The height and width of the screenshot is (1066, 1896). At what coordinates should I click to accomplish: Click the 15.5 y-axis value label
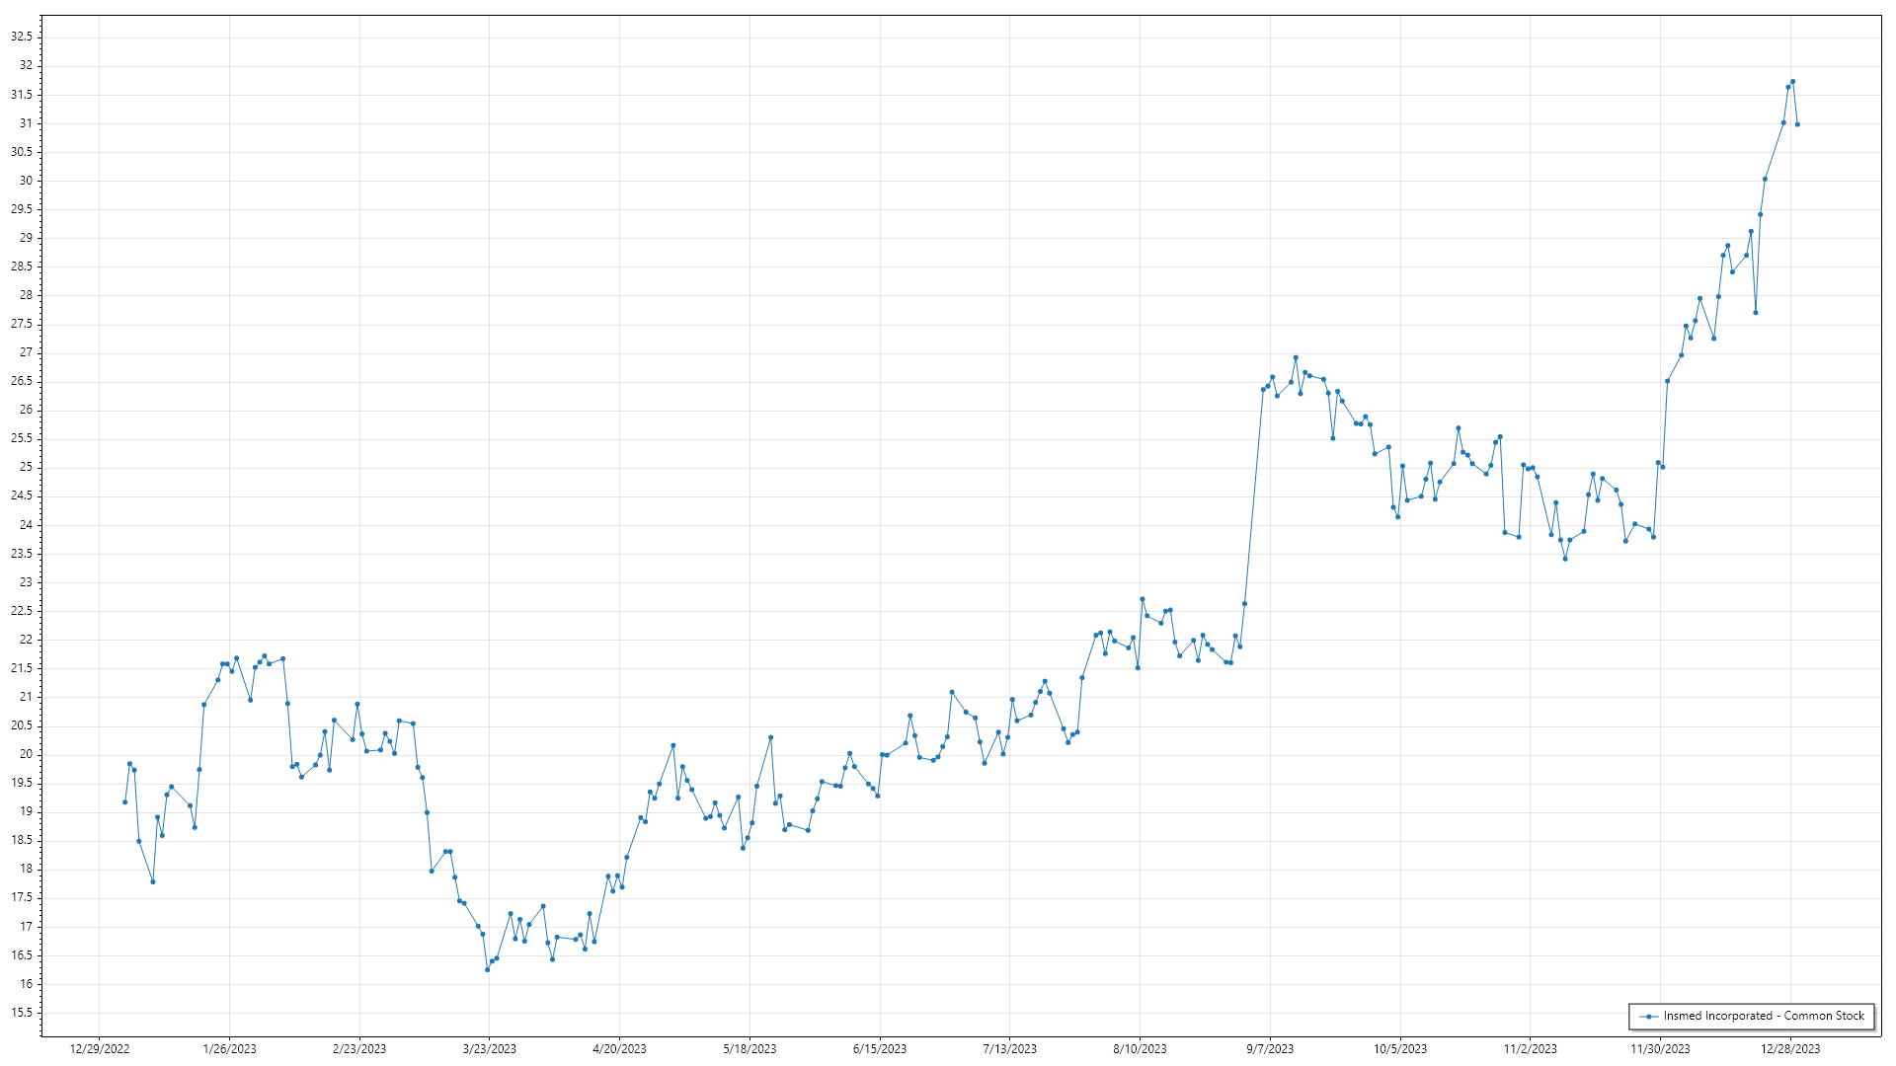pos(22,1013)
